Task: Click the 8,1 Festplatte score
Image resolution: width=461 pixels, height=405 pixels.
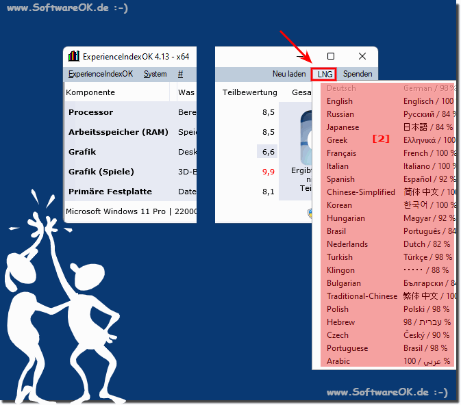Action: [x=268, y=192]
